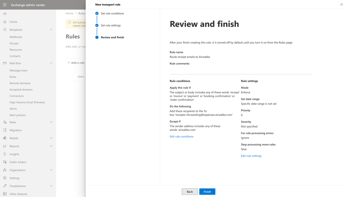
Task: Close the New transport rule panel
Action: 341,5
